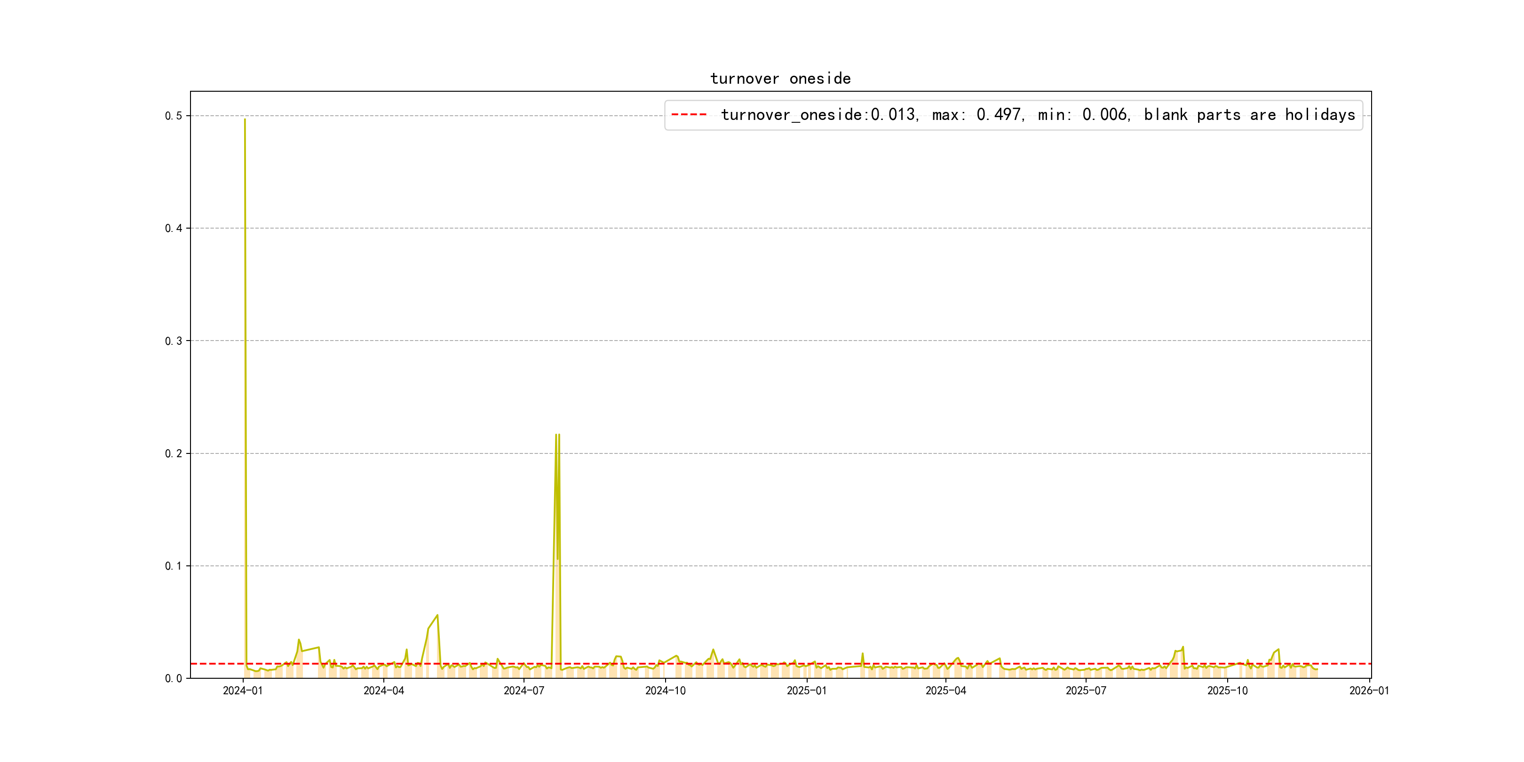The height and width of the screenshot is (762, 1524).
Task: Click the 2024-10 x-axis date label
Action: (665, 691)
